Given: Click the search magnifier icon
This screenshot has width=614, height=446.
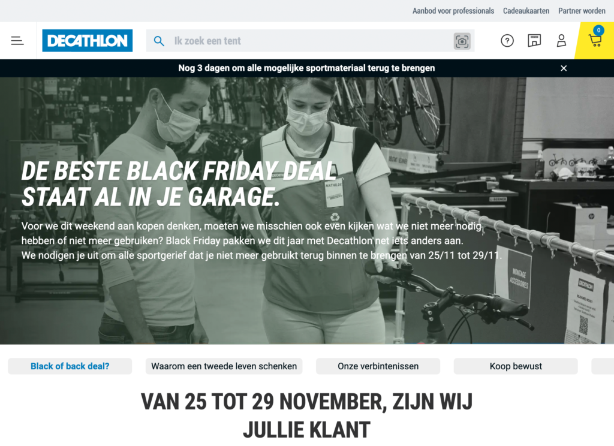Looking at the screenshot, I should tap(159, 41).
